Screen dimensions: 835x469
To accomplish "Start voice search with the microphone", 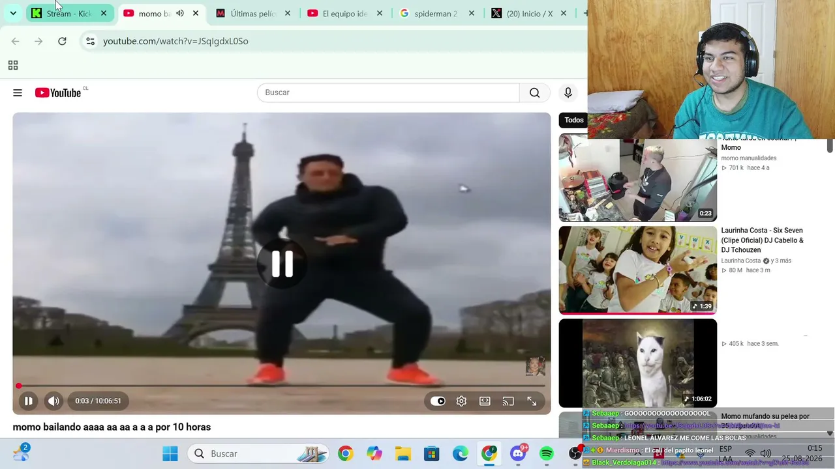I will (x=568, y=92).
